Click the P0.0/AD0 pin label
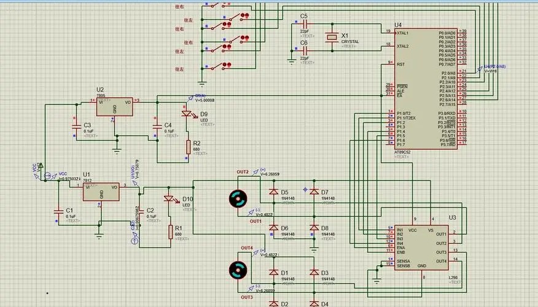 (447, 33)
